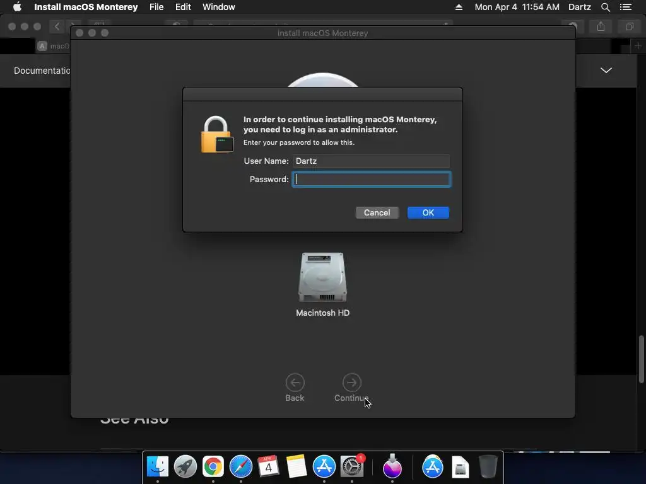The height and width of the screenshot is (484, 646).
Task: Open Spotlight search in menu bar
Action: (x=605, y=7)
